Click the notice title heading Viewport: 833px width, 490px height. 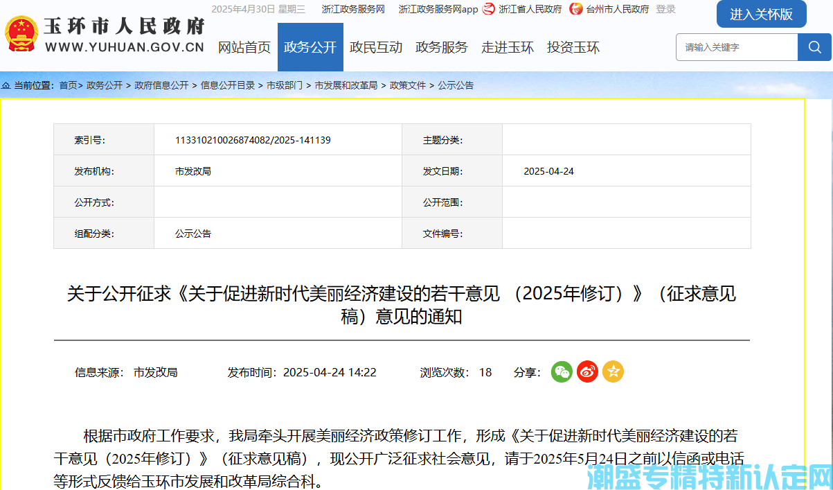pos(402,305)
